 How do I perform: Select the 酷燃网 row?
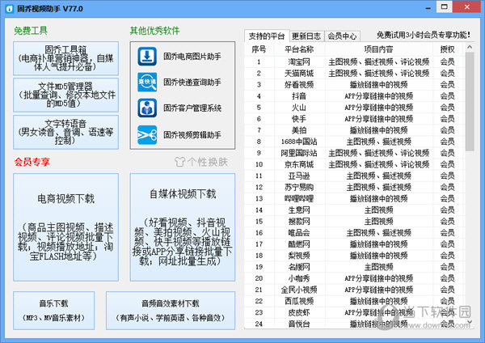coord(355,244)
